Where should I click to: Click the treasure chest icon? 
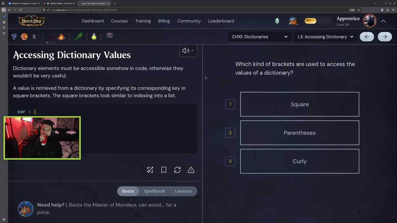pos(109,36)
